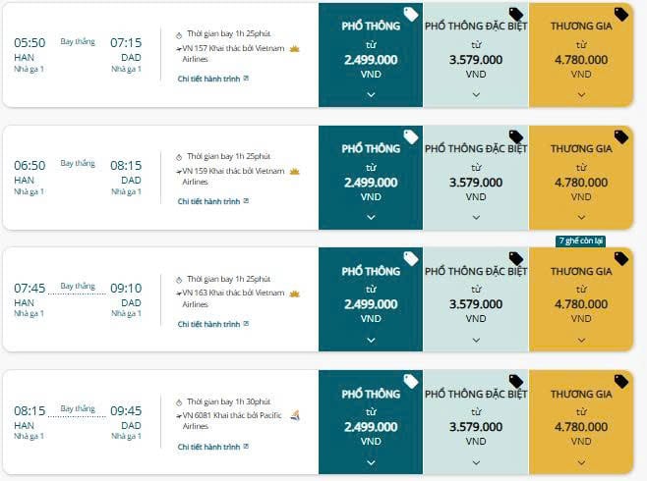Click the flight duration clock icon for VN 159

tap(178, 156)
